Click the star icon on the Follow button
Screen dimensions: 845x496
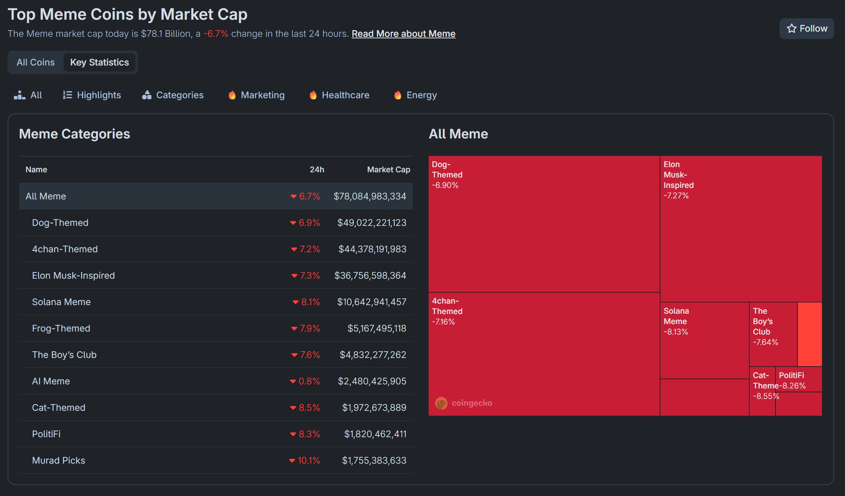791,29
